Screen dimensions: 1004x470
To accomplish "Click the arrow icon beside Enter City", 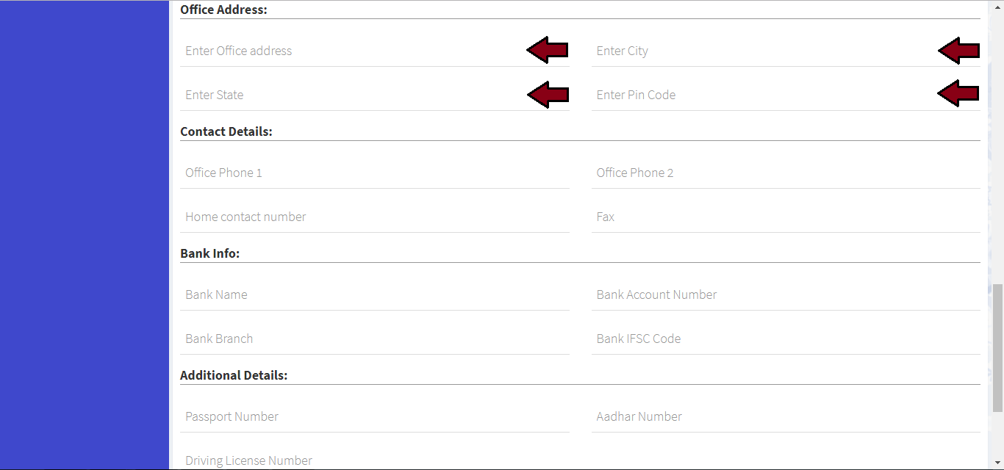I will coord(958,51).
